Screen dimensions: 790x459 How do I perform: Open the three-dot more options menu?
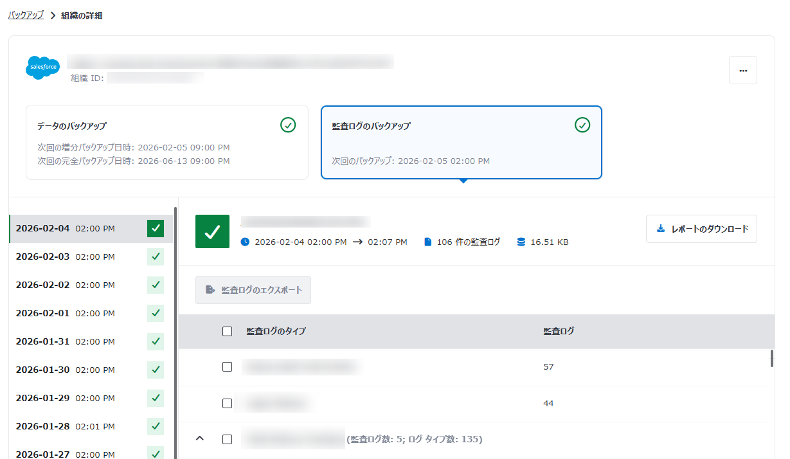pyautogui.click(x=742, y=71)
